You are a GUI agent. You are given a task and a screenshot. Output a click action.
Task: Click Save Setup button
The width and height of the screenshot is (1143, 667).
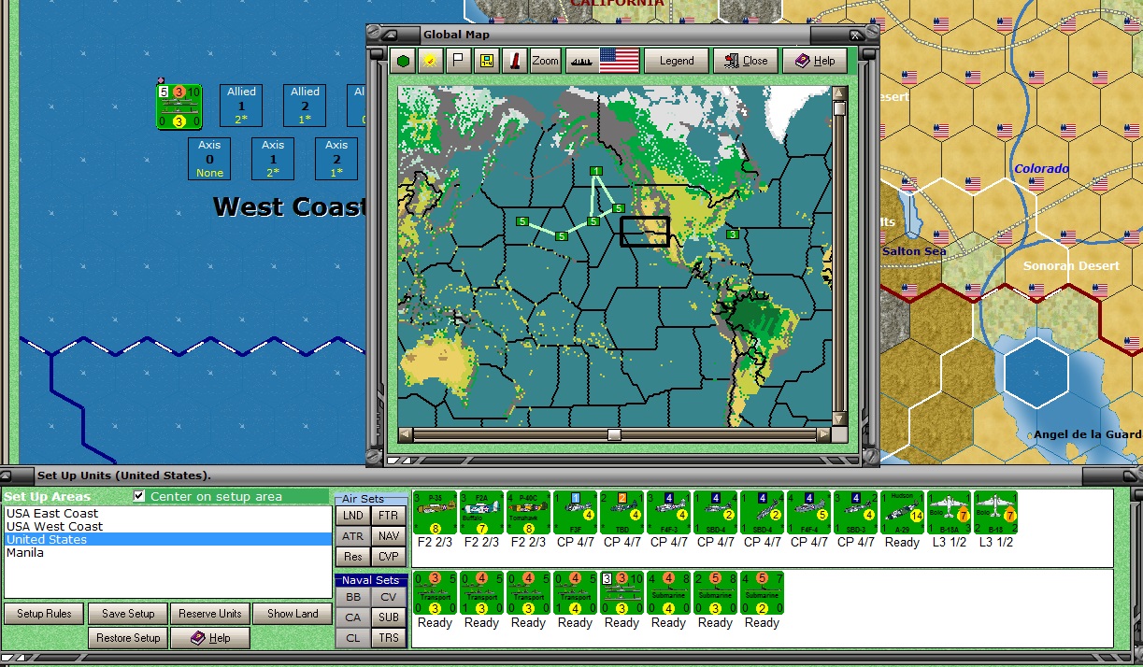(x=128, y=614)
